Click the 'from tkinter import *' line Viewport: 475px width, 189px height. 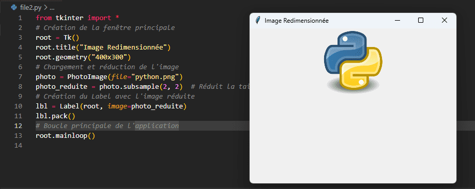(x=77, y=18)
